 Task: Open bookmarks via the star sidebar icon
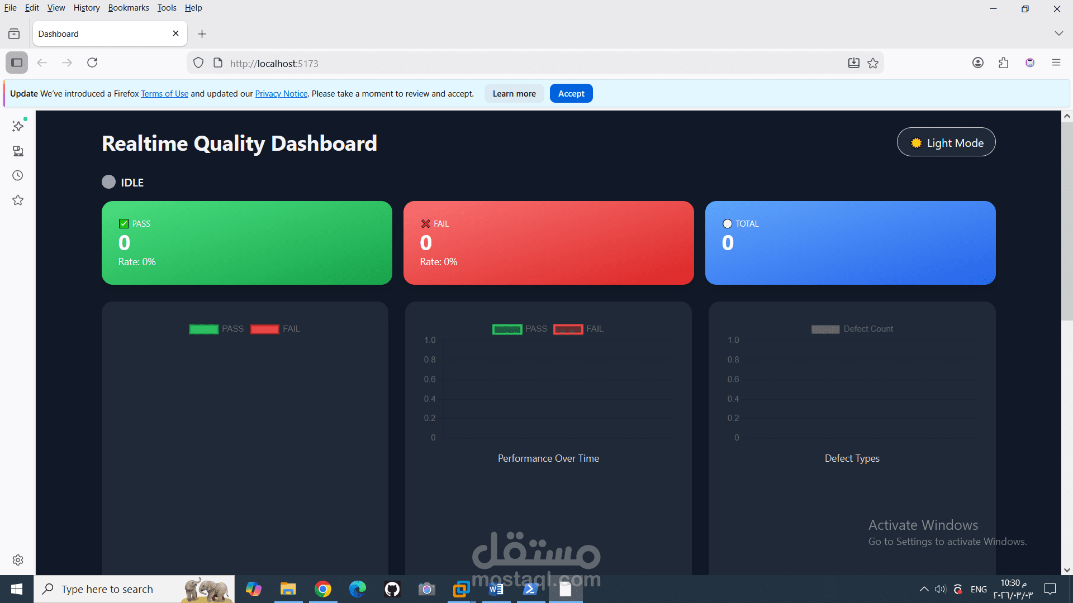click(17, 199)
